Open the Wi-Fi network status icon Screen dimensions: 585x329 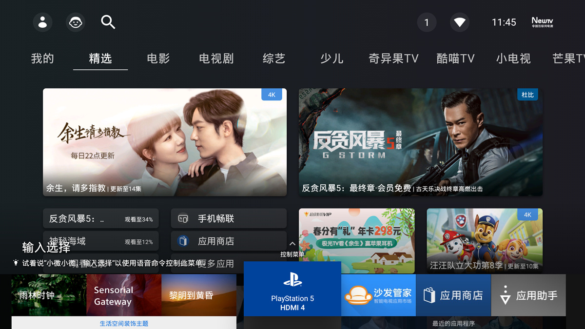pos(459,22)
